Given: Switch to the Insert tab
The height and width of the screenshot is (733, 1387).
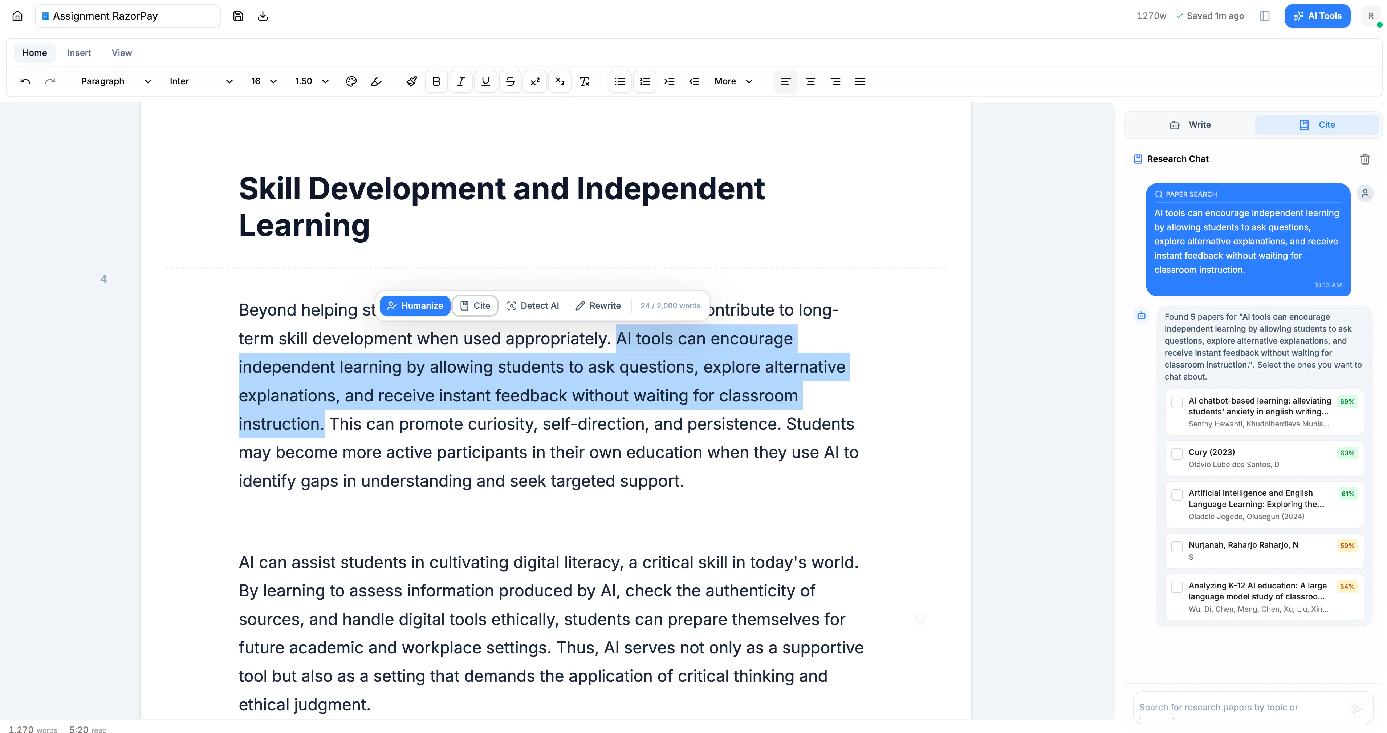Looking at the screenshot, I should coord(79,53).
